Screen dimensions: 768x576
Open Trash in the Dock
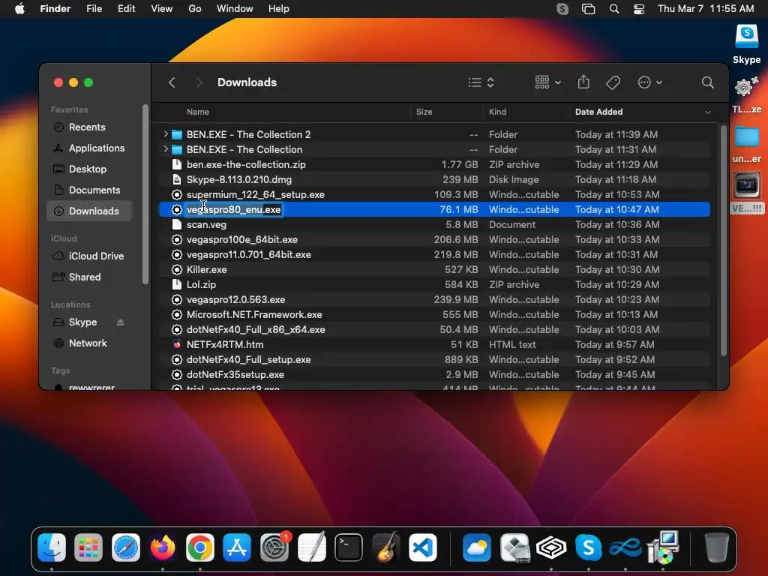click(716, 547)
